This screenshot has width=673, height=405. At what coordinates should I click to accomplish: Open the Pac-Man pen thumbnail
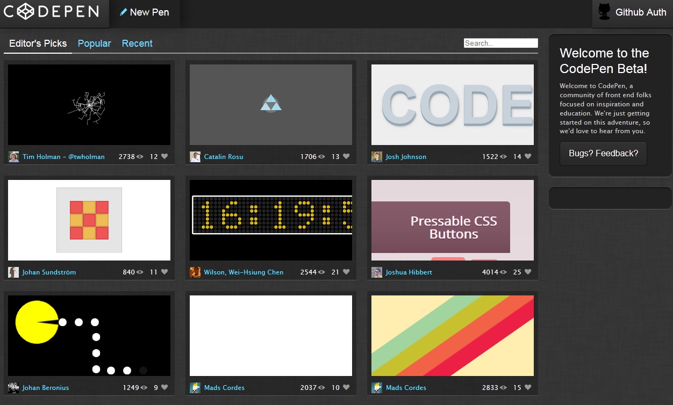(x=89, y=336)
